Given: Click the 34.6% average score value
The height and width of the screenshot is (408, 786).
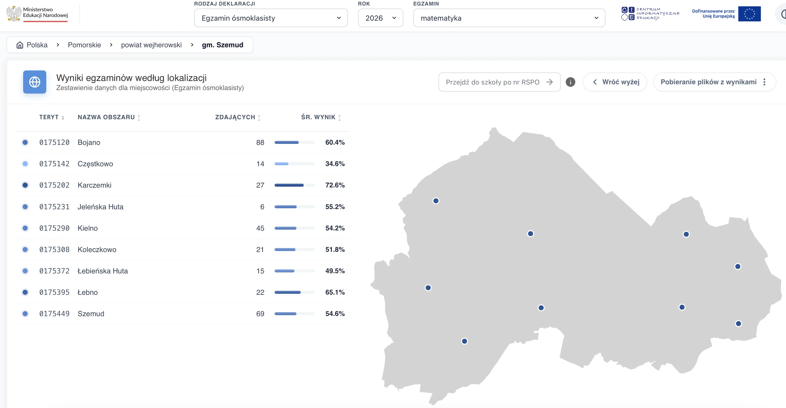Looking at the screenshot, I should [335, 164].
